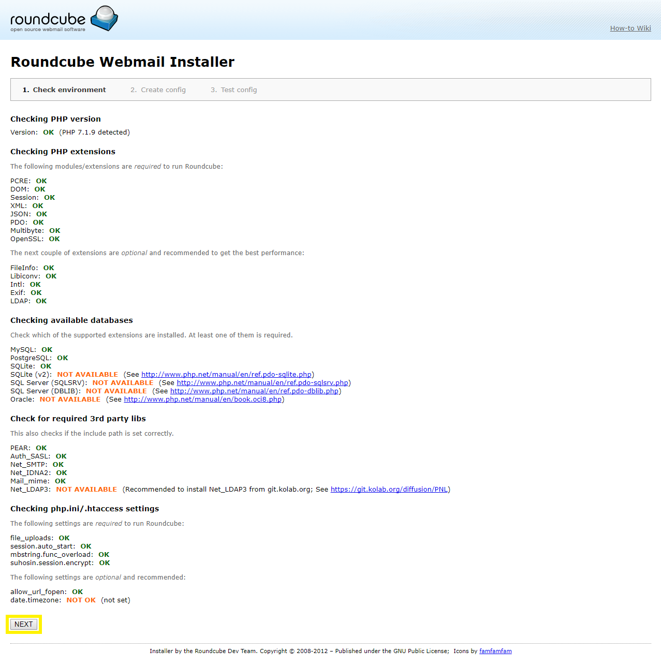661x666 pixels.
Task: Click the SQLite OK row
Action: (31, 366)
